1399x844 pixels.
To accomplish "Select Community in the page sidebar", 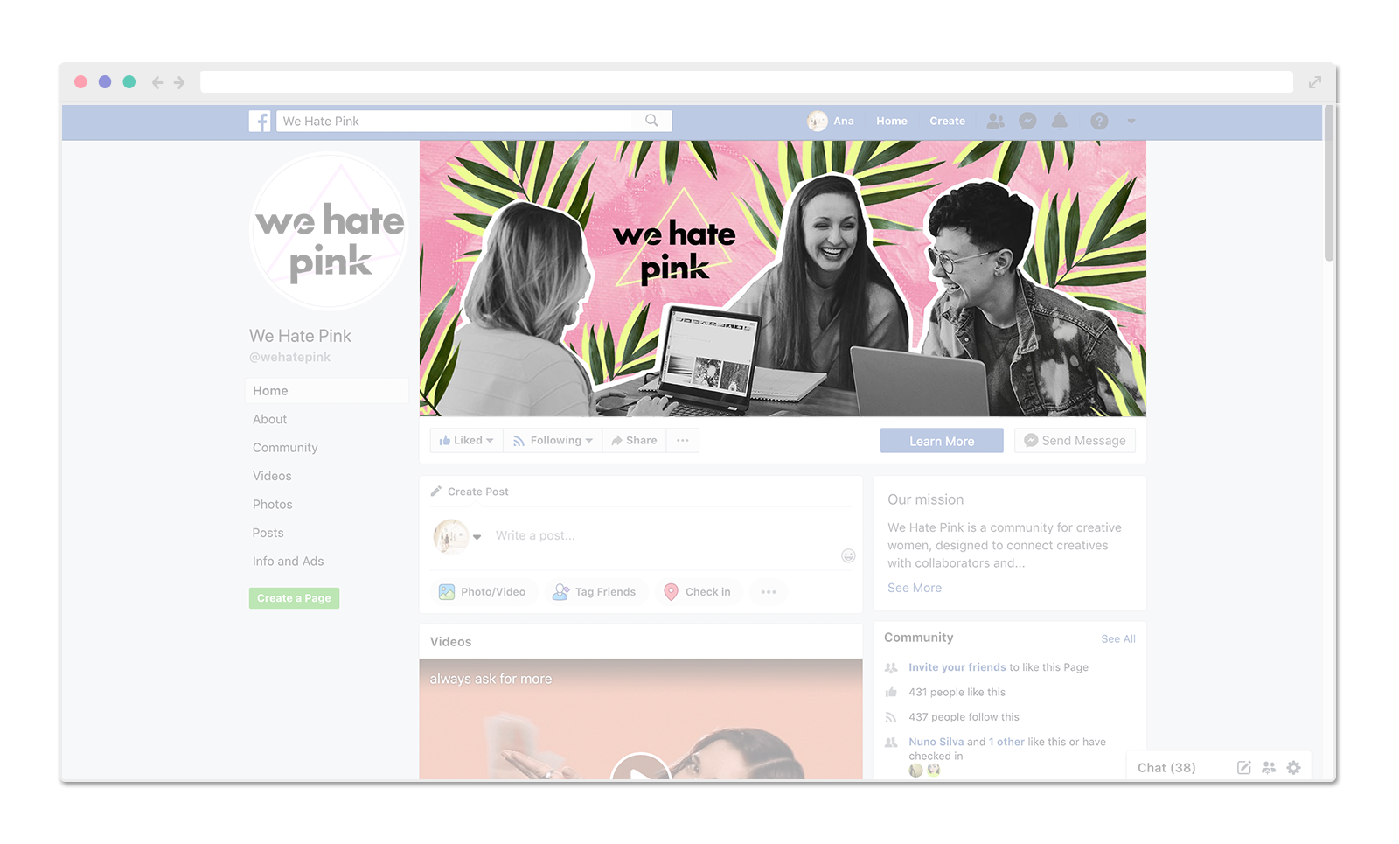I will [x=285, y=448].
